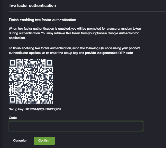Click the "Two factor authentication" heading

(32, 5)
